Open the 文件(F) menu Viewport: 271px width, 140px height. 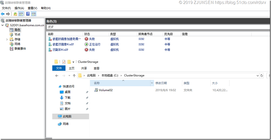click(x=6, y=8)
